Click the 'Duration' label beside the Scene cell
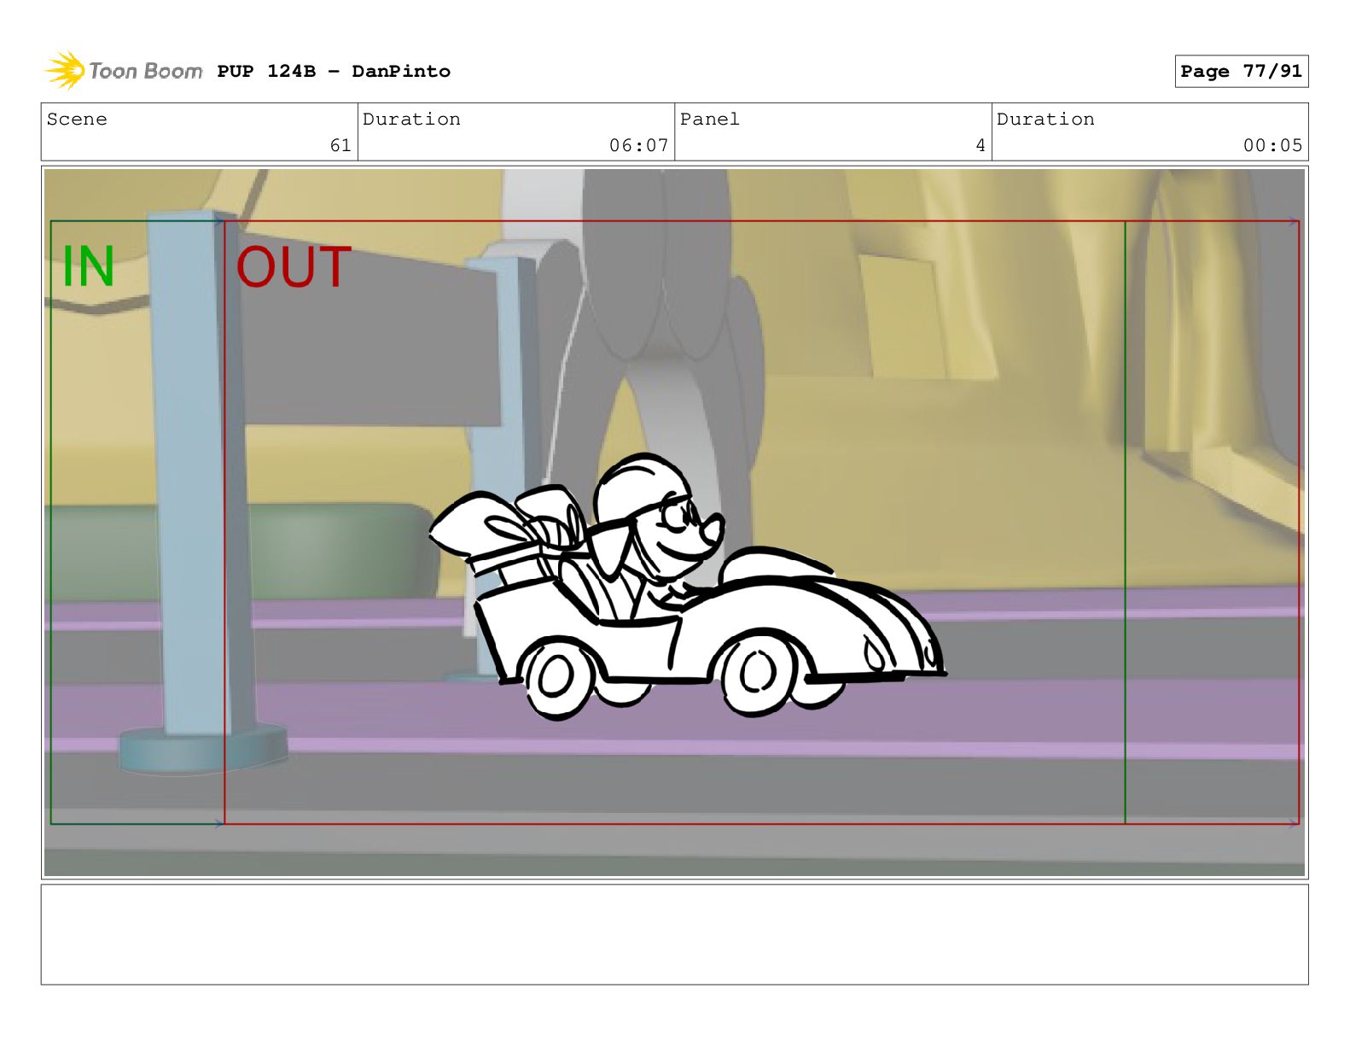The image size is (1350, 1046). (411, 120)
